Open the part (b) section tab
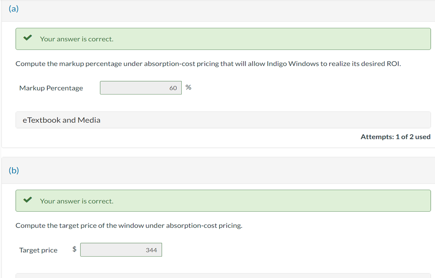Image resolution: width=435 pixels, height=278 pixels. (14, 171)
